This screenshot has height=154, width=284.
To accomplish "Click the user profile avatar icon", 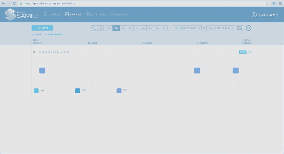I will (x=254, y=14).
